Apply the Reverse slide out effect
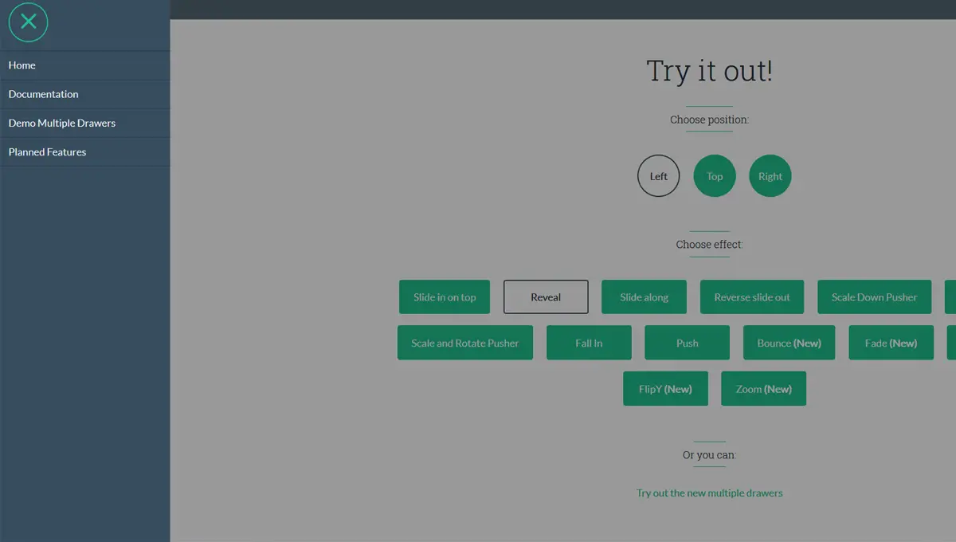 752,297
